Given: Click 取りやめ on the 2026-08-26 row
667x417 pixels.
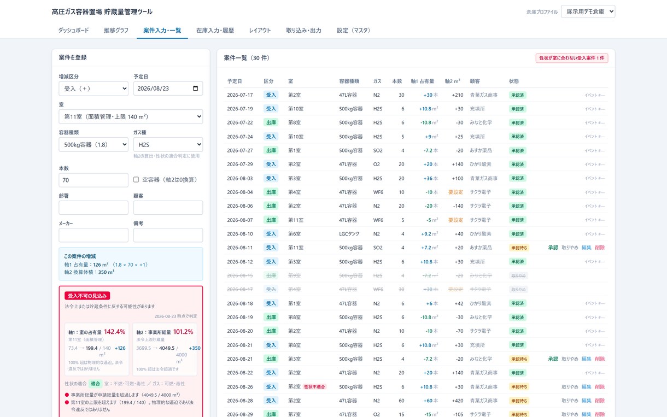Looking at the screenshot, I should (x=570, y=387).
